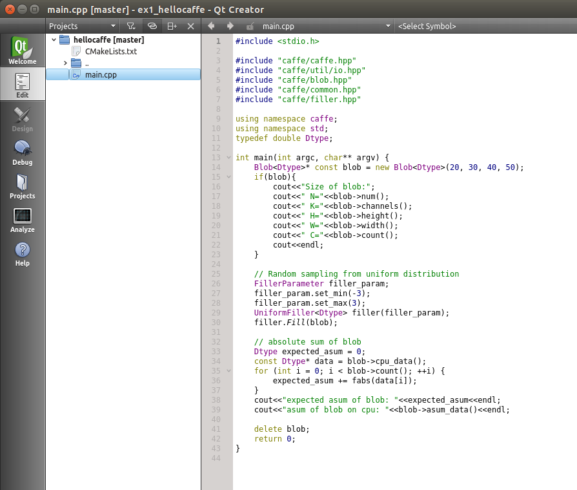577x490 pixels.
Task: Click 'using namespace caffe;' line
Action: (x=287, y=119)
